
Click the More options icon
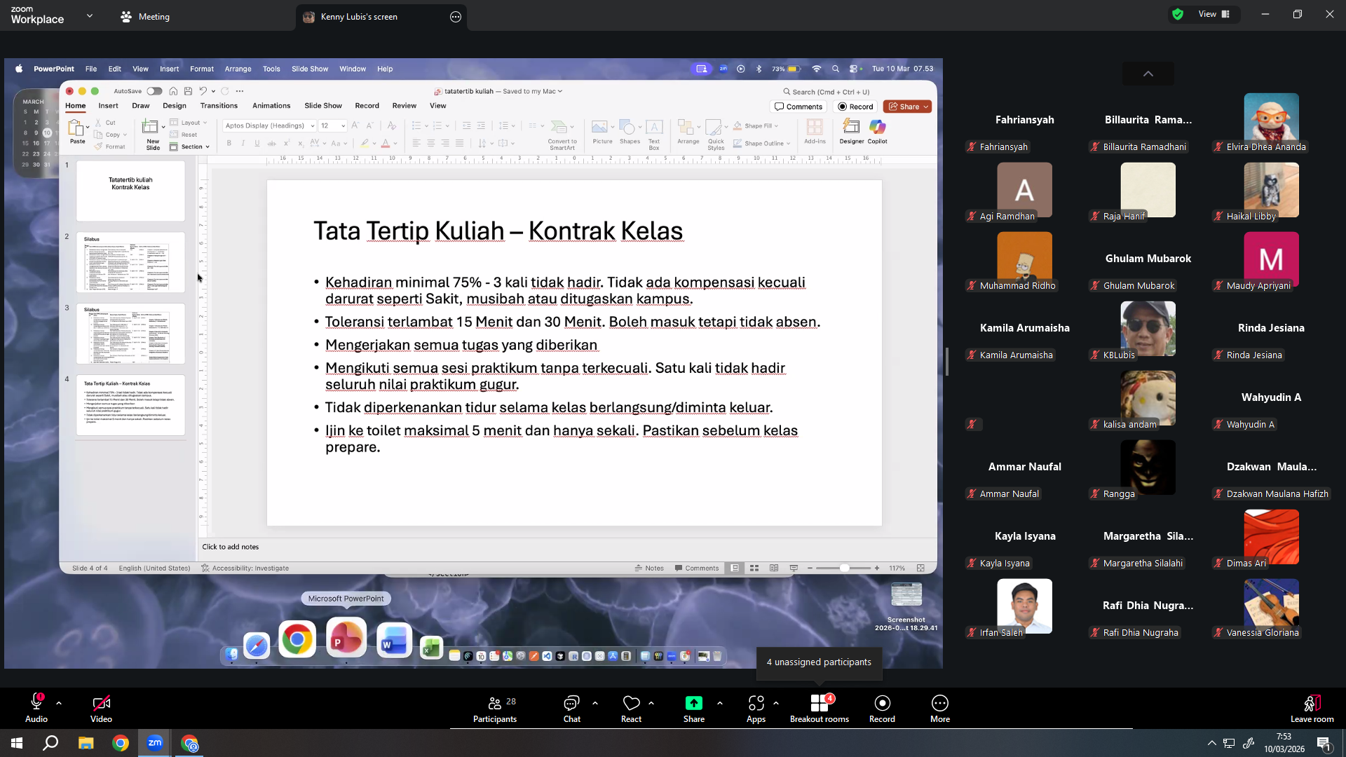(939, 709)
